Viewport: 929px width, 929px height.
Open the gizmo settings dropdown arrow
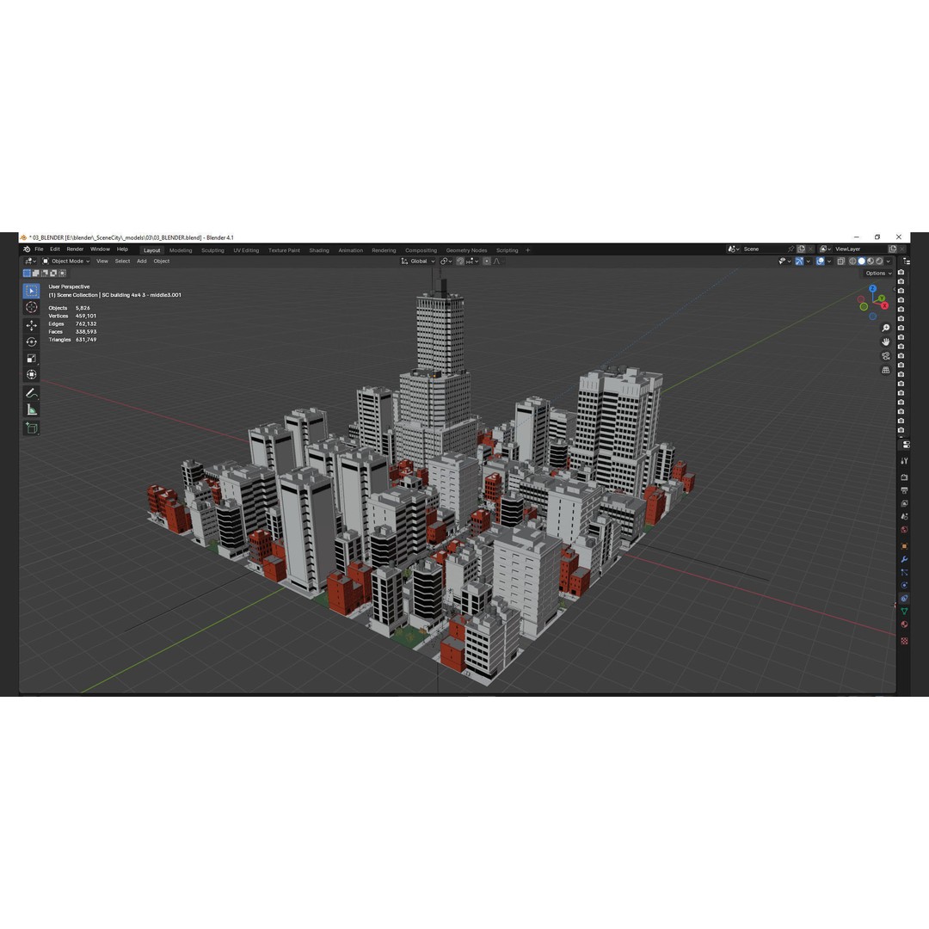tap(808, 261)
